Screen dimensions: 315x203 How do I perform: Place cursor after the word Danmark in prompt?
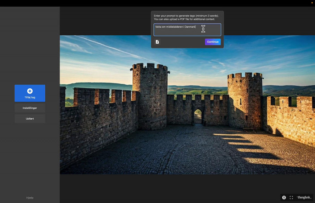pyautogui.click(x=196, y=27)
